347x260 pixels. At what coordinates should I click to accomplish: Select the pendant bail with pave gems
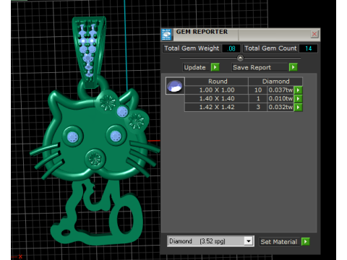89,52
